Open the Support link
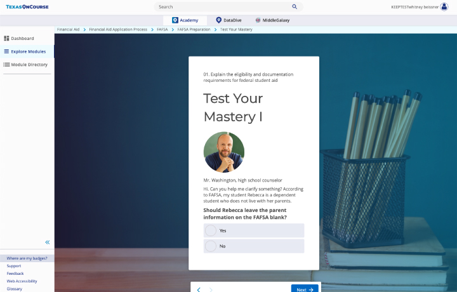Screen dimensions: 457x292 pyautogui.click(x=14, y=266)
